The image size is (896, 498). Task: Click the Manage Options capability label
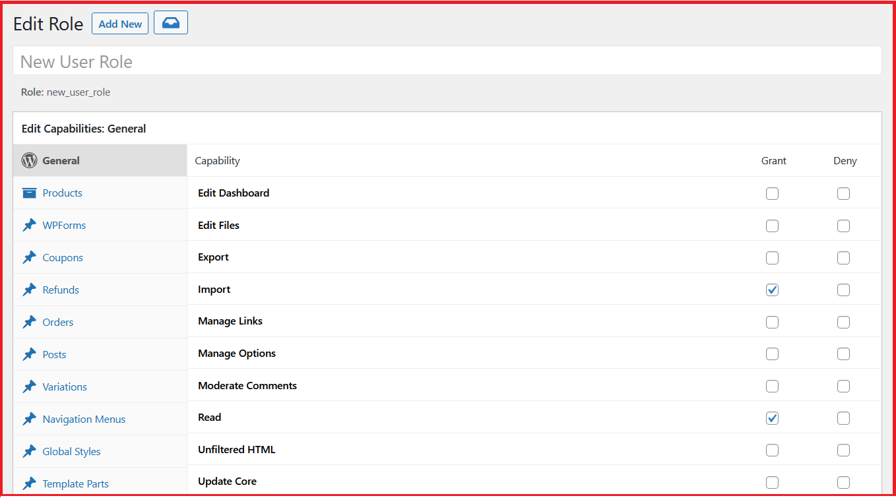tap(237, 354)
